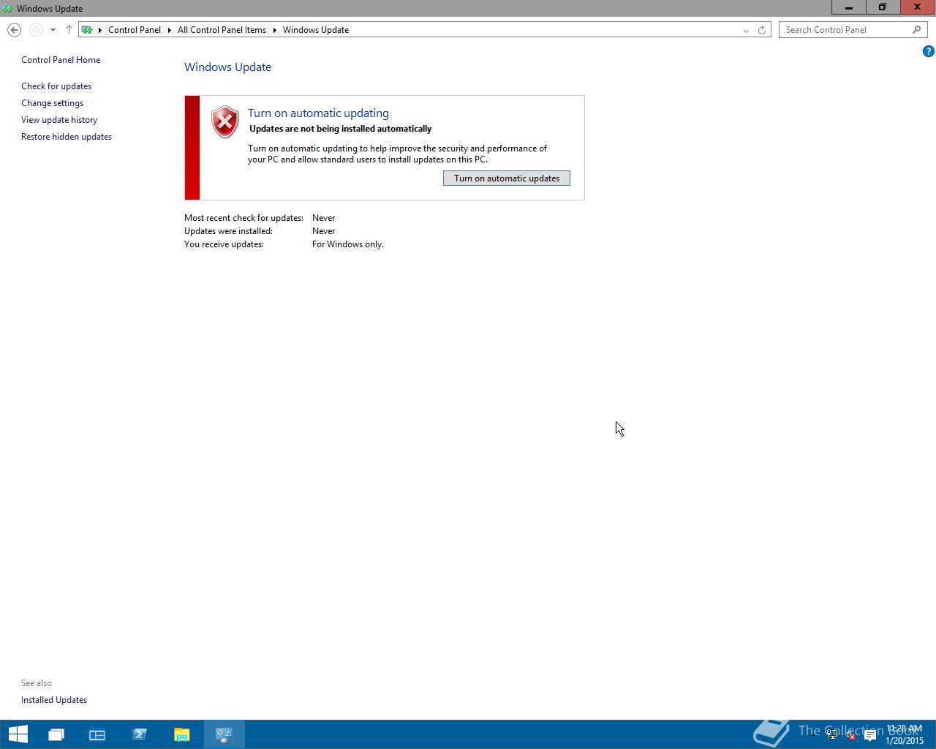This screenshot has width=936, height=749.
Task: Go back with the Back arrow
Action: [14, 30]
